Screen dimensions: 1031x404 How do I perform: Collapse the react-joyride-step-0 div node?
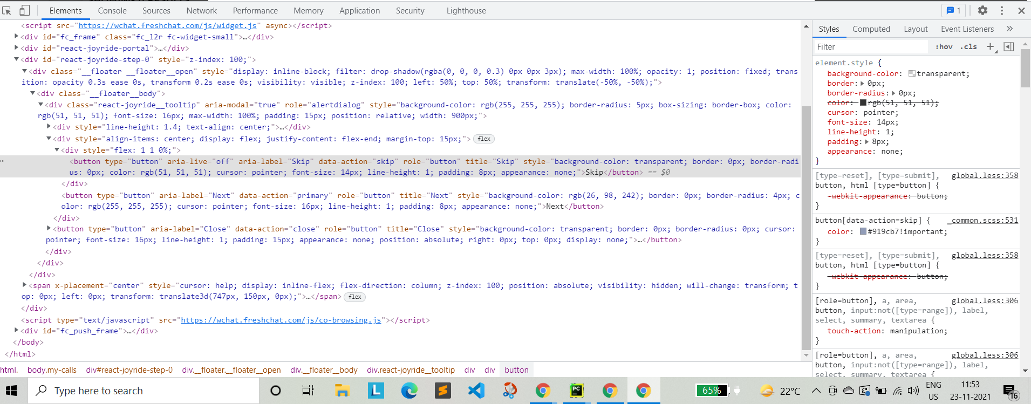[16, 59]
